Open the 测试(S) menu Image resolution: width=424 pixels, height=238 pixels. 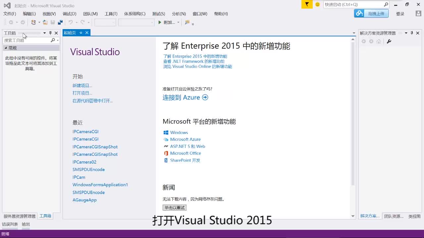pyautogui.click(x=159, y=14)
